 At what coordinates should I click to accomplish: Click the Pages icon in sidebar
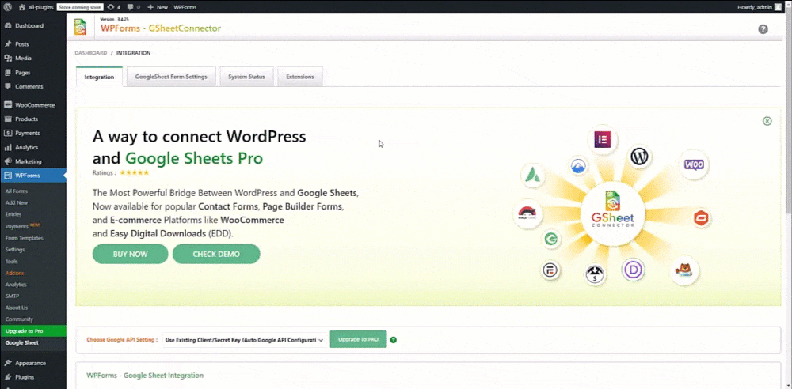[x=8, y=72]
